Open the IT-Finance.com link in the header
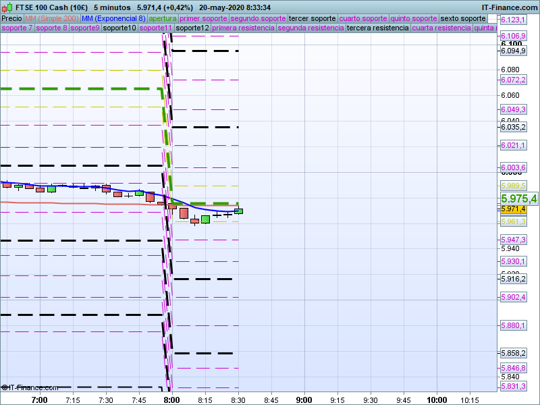Screen dimensions: 540x405 click(511, 7)
